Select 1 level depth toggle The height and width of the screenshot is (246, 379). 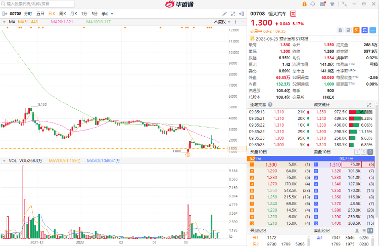click(x=357, y=152)
